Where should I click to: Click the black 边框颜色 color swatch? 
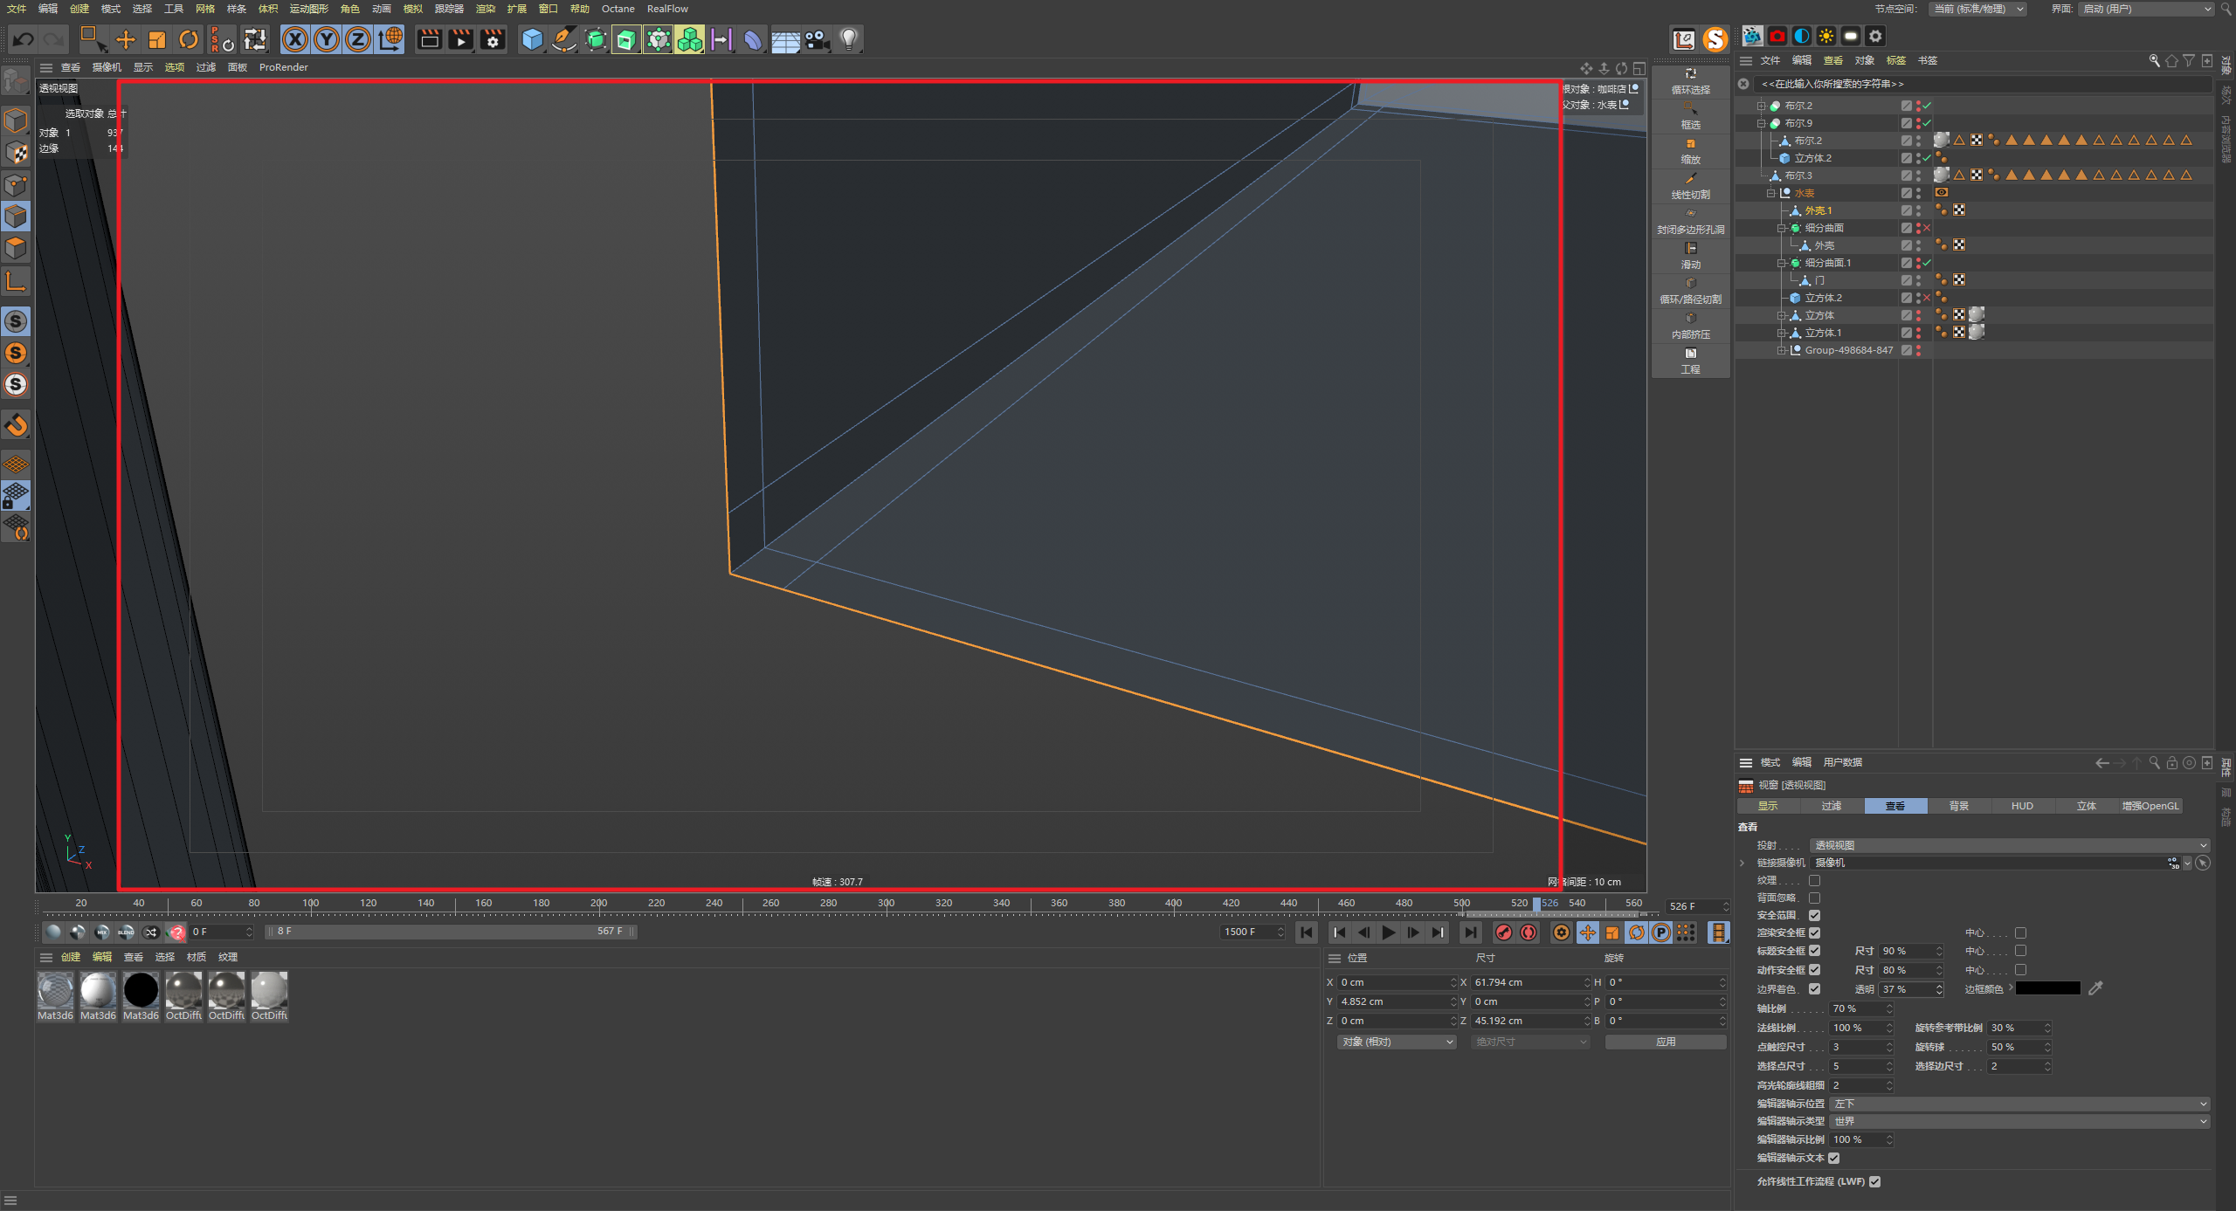coord(2047,988)
